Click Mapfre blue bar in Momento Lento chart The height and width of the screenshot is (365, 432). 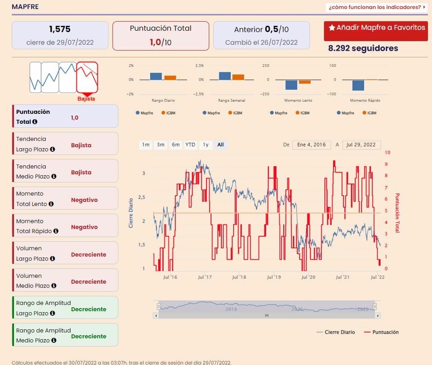291,85
